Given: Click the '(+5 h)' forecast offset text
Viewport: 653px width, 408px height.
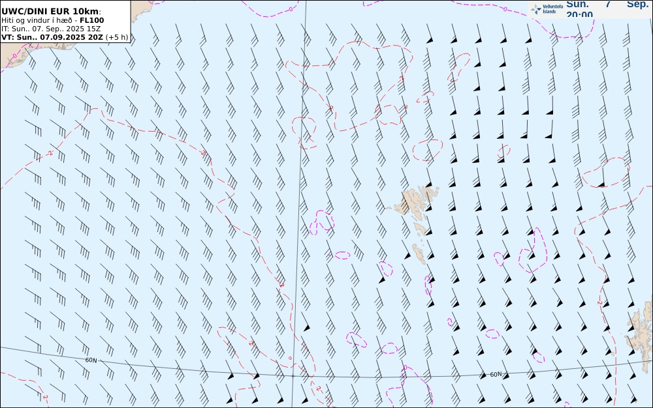Looking at the screenshot, I should [x=117, y=37].
